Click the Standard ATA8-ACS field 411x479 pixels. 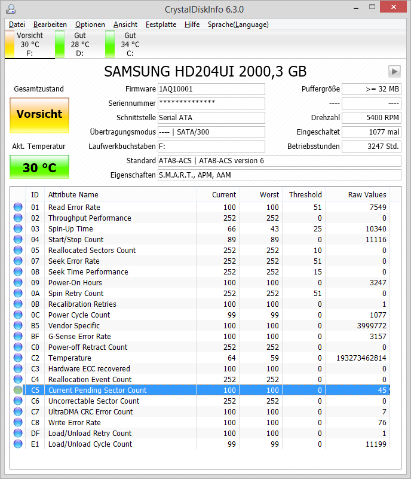(x=279, y=161)
